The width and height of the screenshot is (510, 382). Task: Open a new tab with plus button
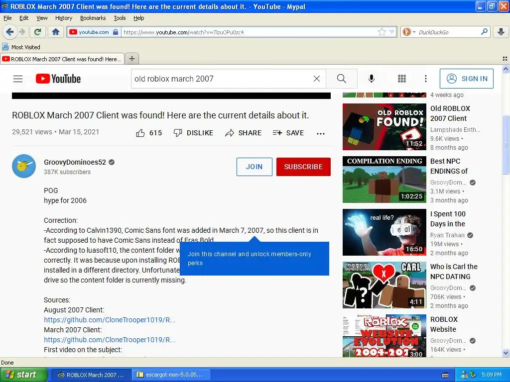click(x=131, y=59)
